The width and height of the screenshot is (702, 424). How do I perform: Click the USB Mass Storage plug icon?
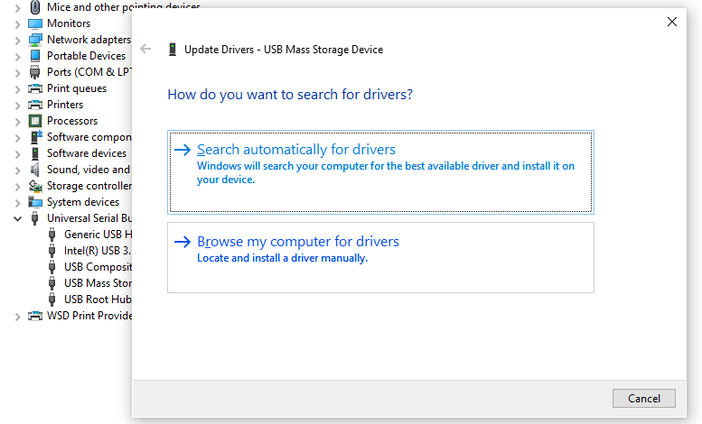pos(51,283)
